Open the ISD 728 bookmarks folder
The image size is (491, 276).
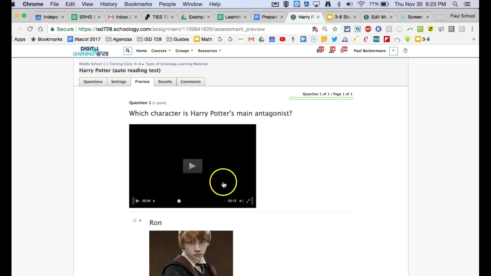[149, 39]
